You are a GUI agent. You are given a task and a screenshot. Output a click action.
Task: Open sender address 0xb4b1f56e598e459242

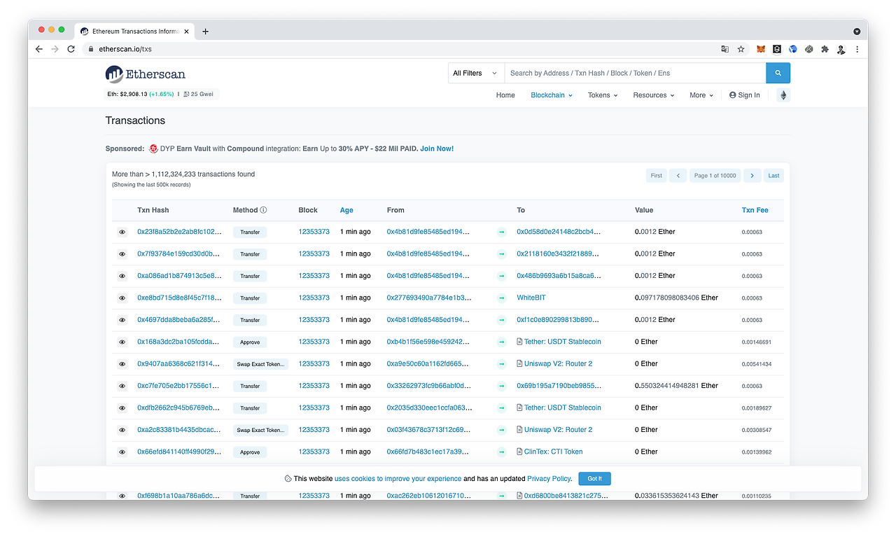428,342
